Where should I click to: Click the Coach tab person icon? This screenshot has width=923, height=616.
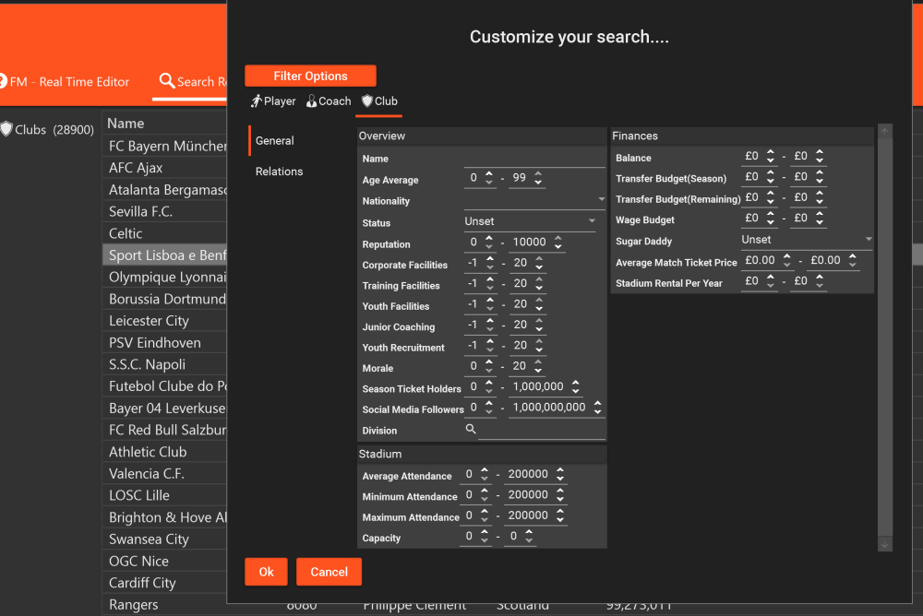[312, 101]
